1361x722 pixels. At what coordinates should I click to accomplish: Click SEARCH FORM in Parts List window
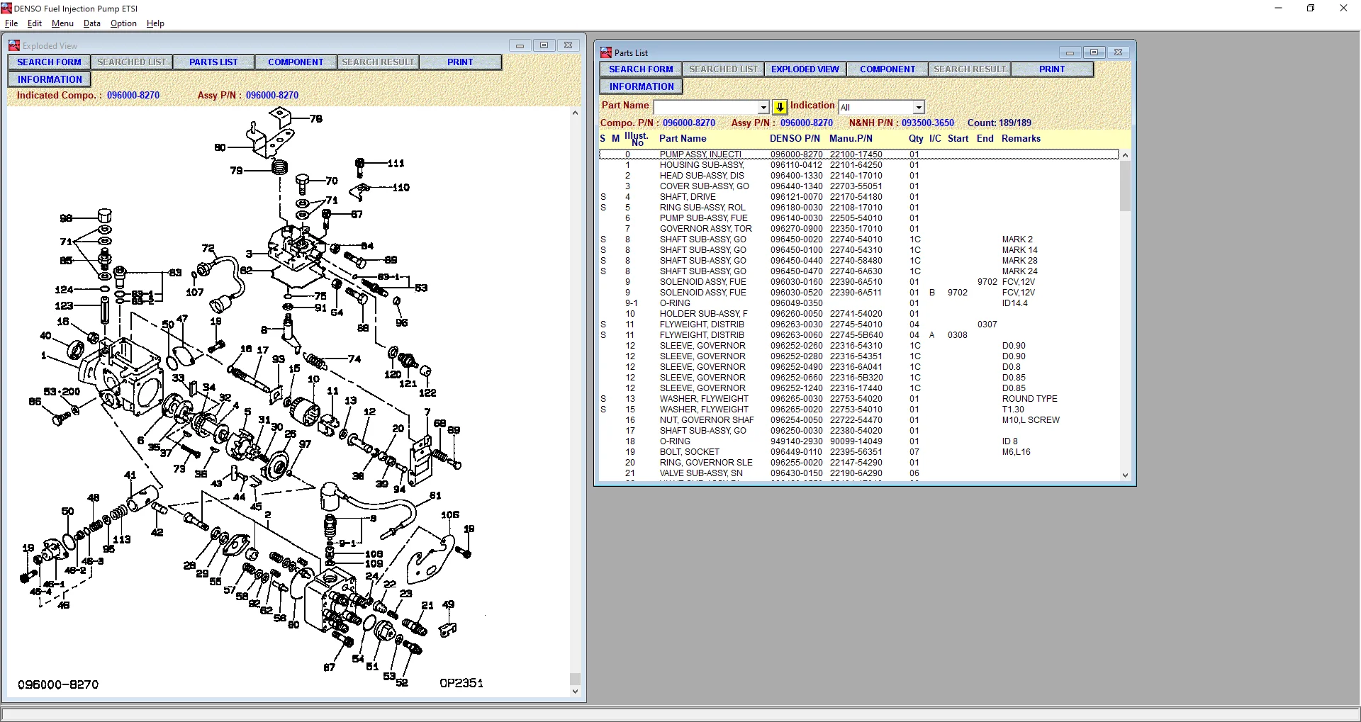tap(641, 69)
